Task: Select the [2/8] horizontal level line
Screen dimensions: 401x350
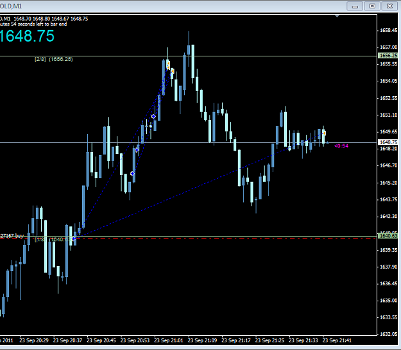Action: 188,56
